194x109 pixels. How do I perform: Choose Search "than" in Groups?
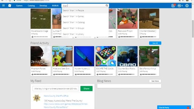pyautogui.click(x=85, y=28)
